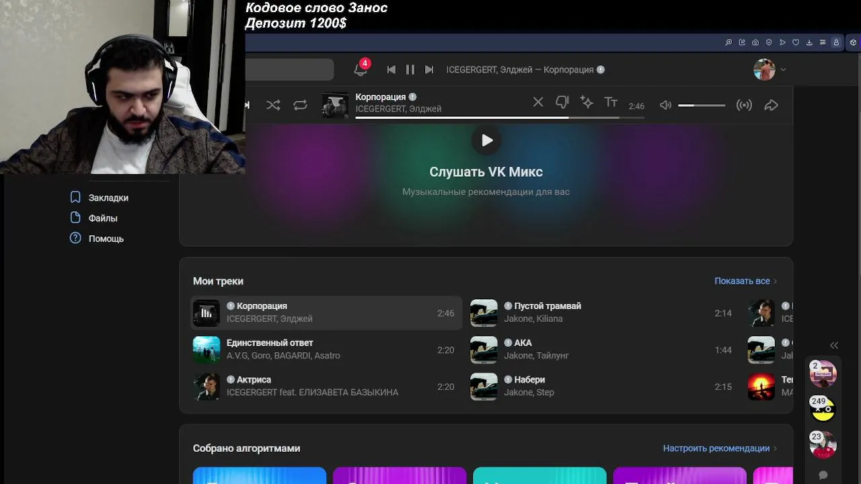Open artist link Jakone, Kiliana
The width and height of the screenshot is (861, 484).
(x=533, y=319)
